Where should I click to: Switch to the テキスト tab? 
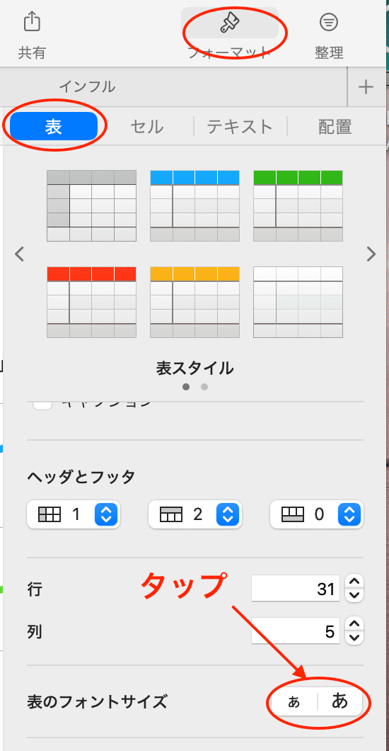click(x=240, y=127)
